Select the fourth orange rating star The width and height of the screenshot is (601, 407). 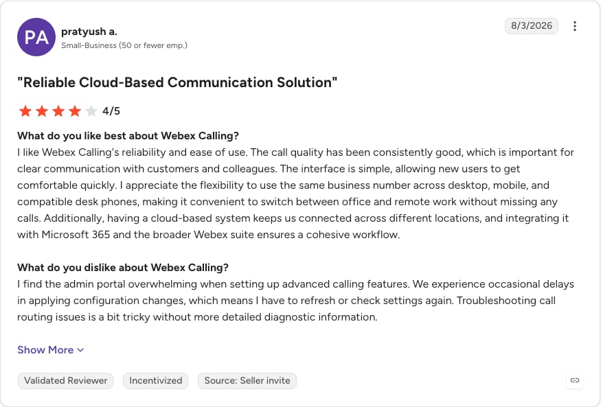(75, 111)
